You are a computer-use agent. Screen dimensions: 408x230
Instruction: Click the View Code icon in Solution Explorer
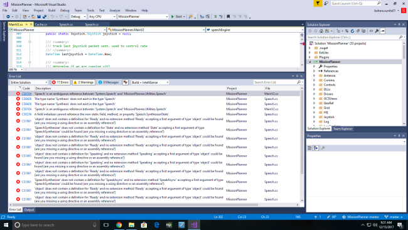click(x=372, y=31)
